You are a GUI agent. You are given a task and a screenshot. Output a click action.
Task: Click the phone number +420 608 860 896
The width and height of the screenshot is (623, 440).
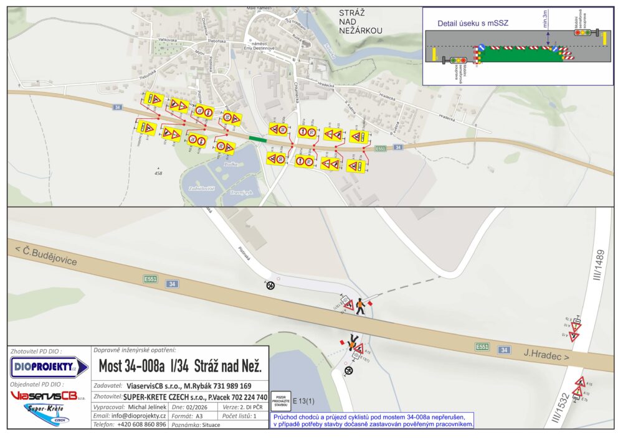point(141,424)
